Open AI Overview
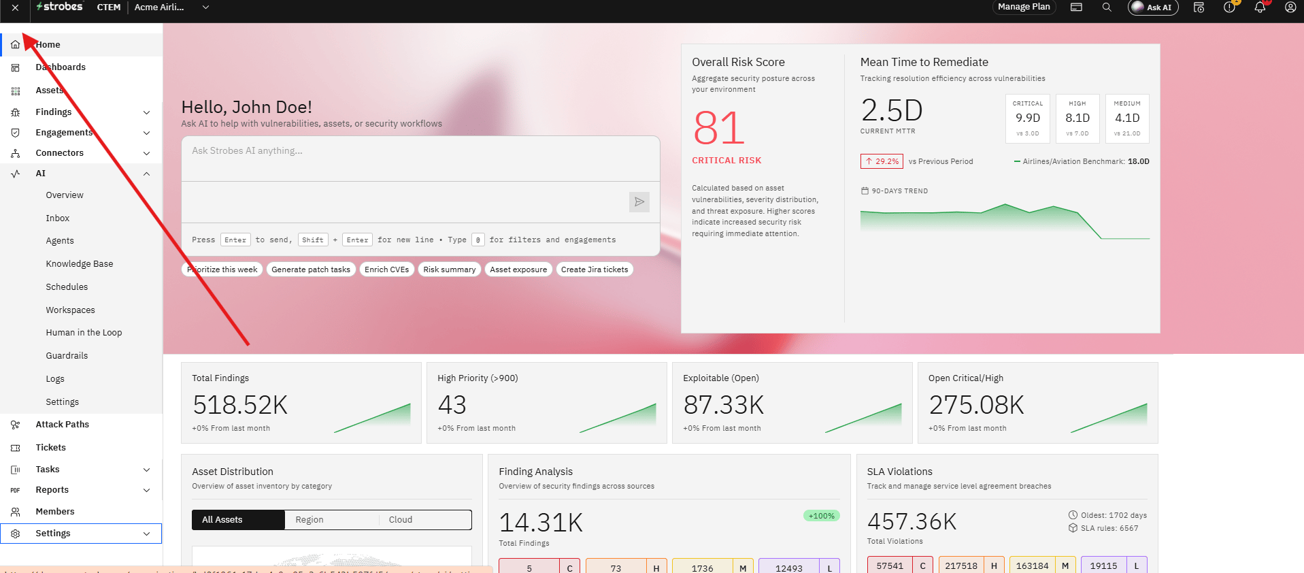 [65, 195]
